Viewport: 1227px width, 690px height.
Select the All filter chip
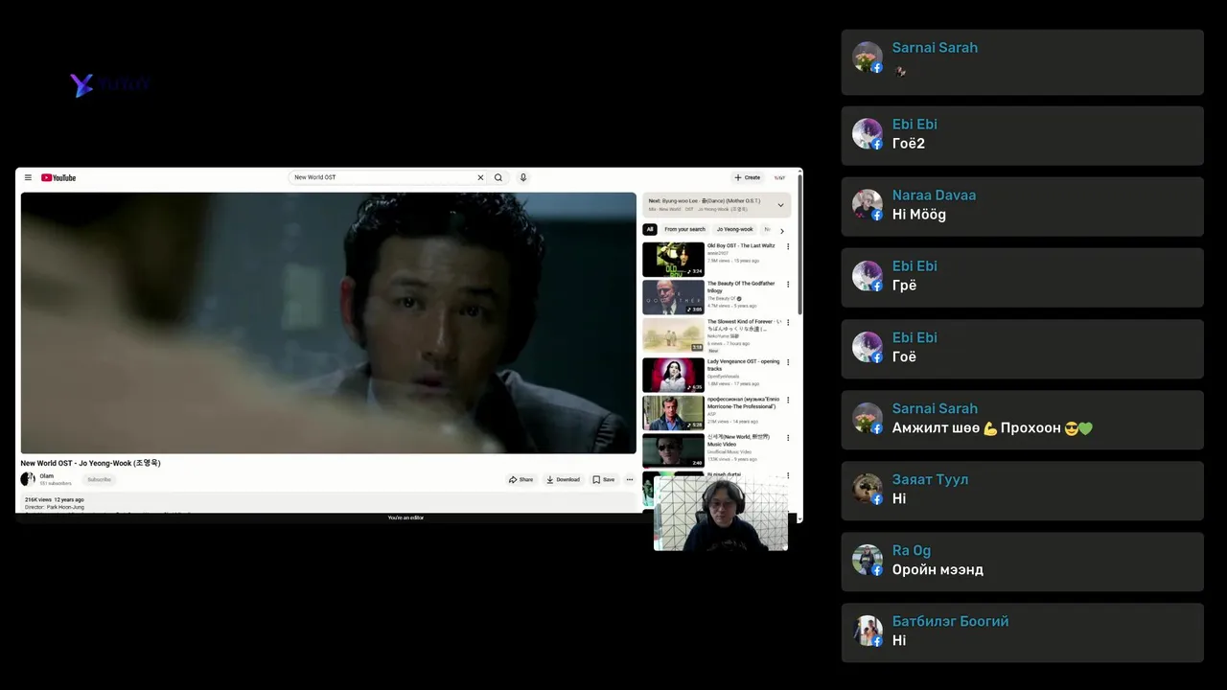click(x=650, y=229)
